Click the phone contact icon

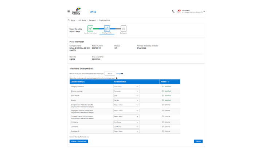[x=173, y=11]
